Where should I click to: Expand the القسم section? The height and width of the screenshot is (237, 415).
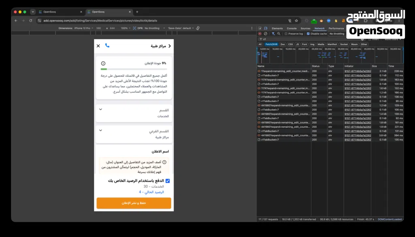[x=134, y=113]
